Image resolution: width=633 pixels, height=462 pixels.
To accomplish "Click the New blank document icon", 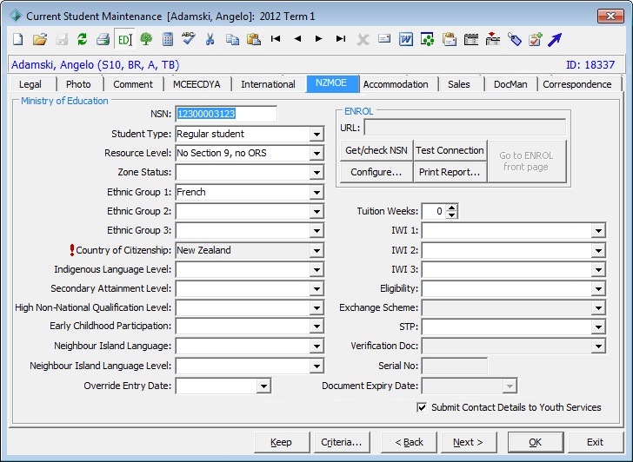I will click(x=18, y=39).
